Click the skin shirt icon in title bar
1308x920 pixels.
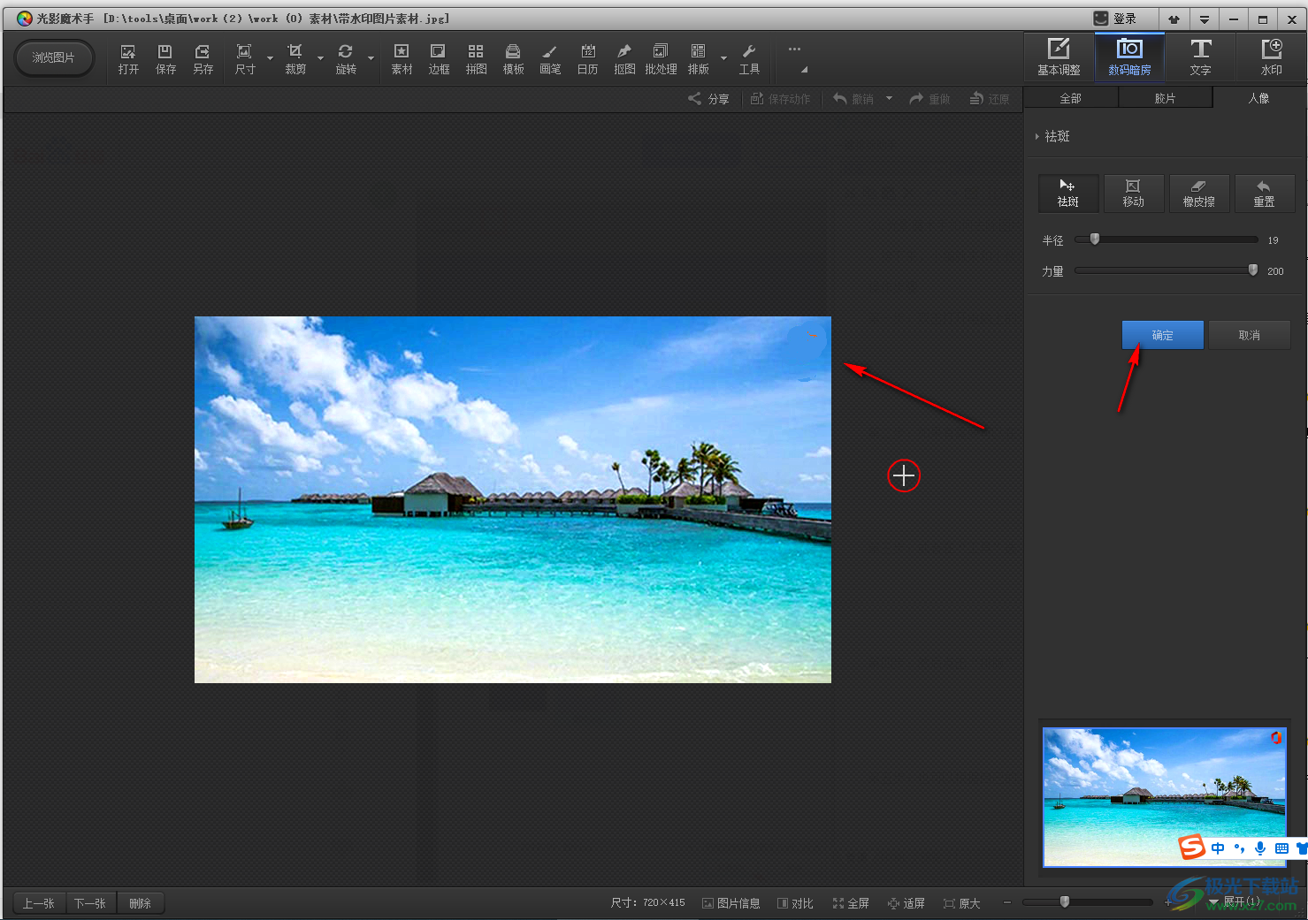(1174, 19)
